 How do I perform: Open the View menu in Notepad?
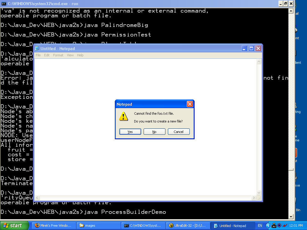(70, 55)
